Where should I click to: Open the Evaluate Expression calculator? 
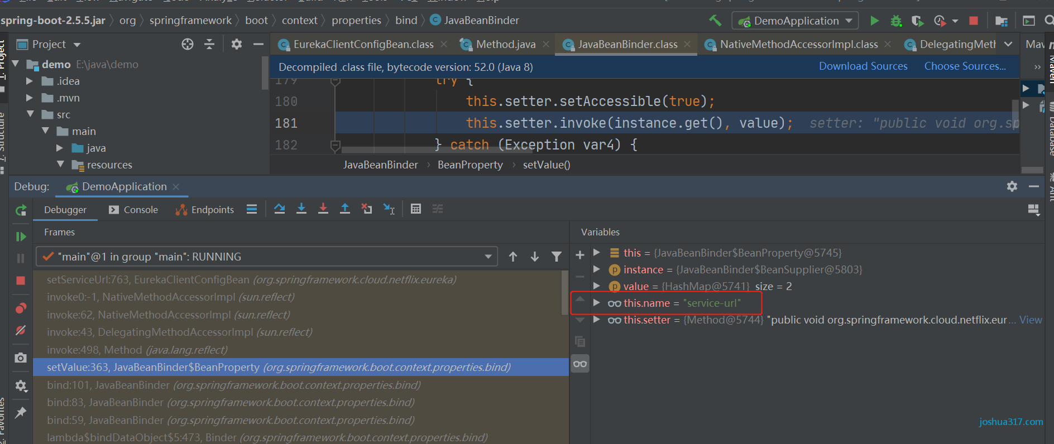(x=416, y=209)
